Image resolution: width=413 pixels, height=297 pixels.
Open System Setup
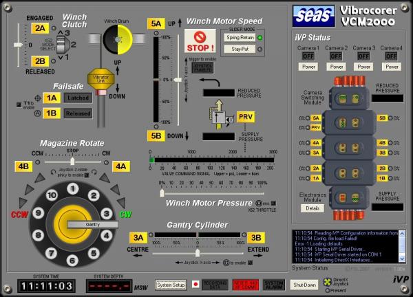[171, 285]
